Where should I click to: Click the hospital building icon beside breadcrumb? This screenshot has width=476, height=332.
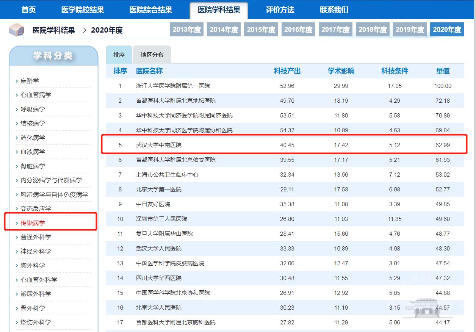[17, 30]
